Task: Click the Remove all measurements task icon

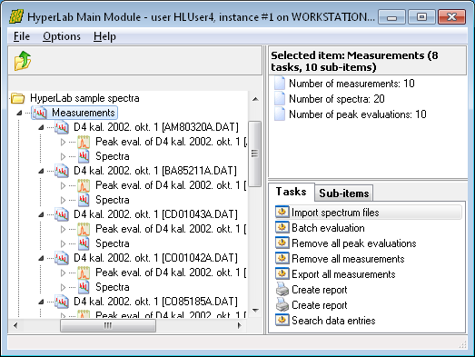Action: click(282, 258)
